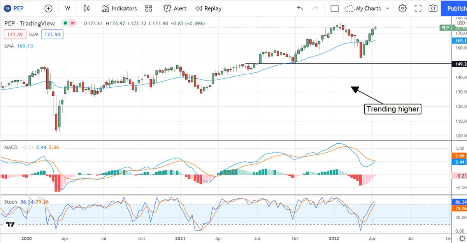
Task: Expand the My Charts dropdown arrow
Action: tap(388, 8)
